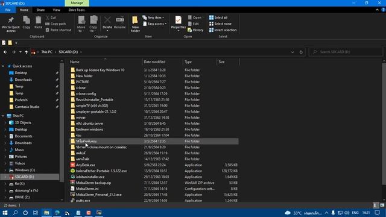Select Downloads under Quick access
The height and width of the screenshot is (217, 386).
pyautogui.click(x=23, y=80)
